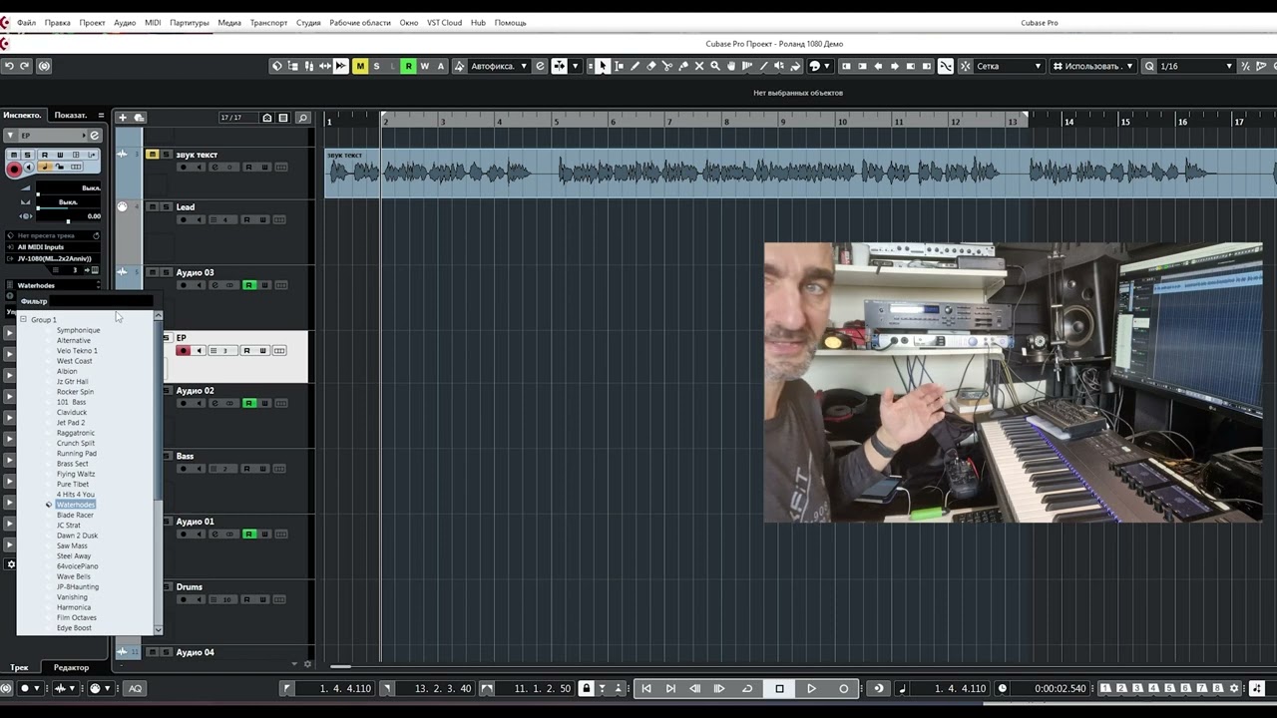This screenshot has height=718, width=1277.
Task: Select the Erase tool
Action: click(x=651, y=66)
